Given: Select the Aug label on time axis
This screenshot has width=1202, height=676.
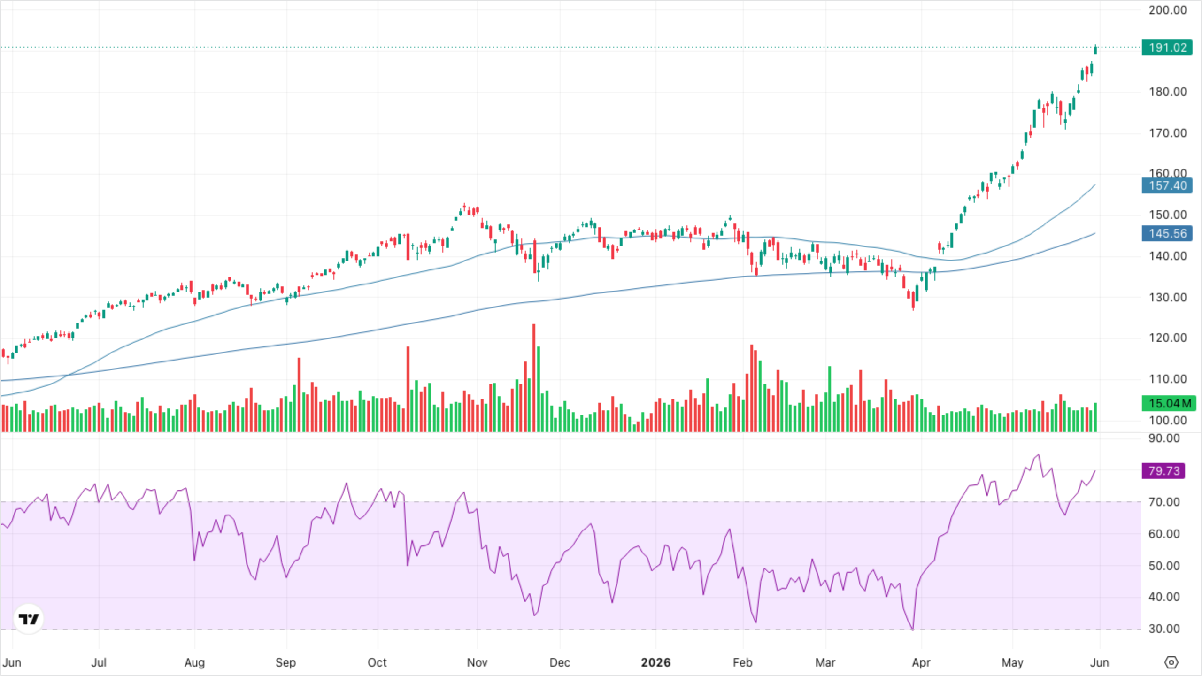Looking at the screenshot, I should pos(194,662).
